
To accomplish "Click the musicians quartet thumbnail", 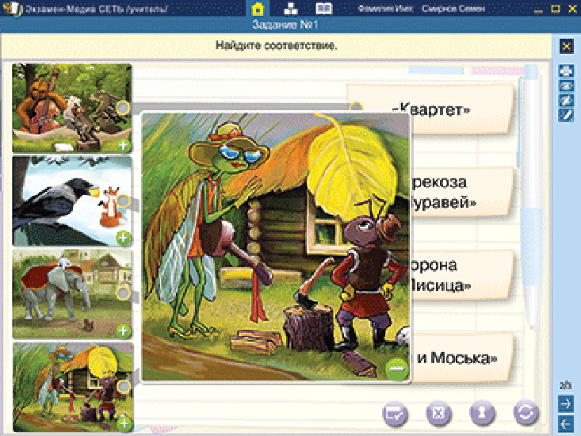I will (72, 108).
